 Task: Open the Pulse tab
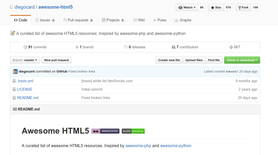pos(160,20)
